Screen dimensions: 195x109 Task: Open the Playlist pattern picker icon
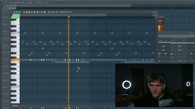click(x=35, y=3)
